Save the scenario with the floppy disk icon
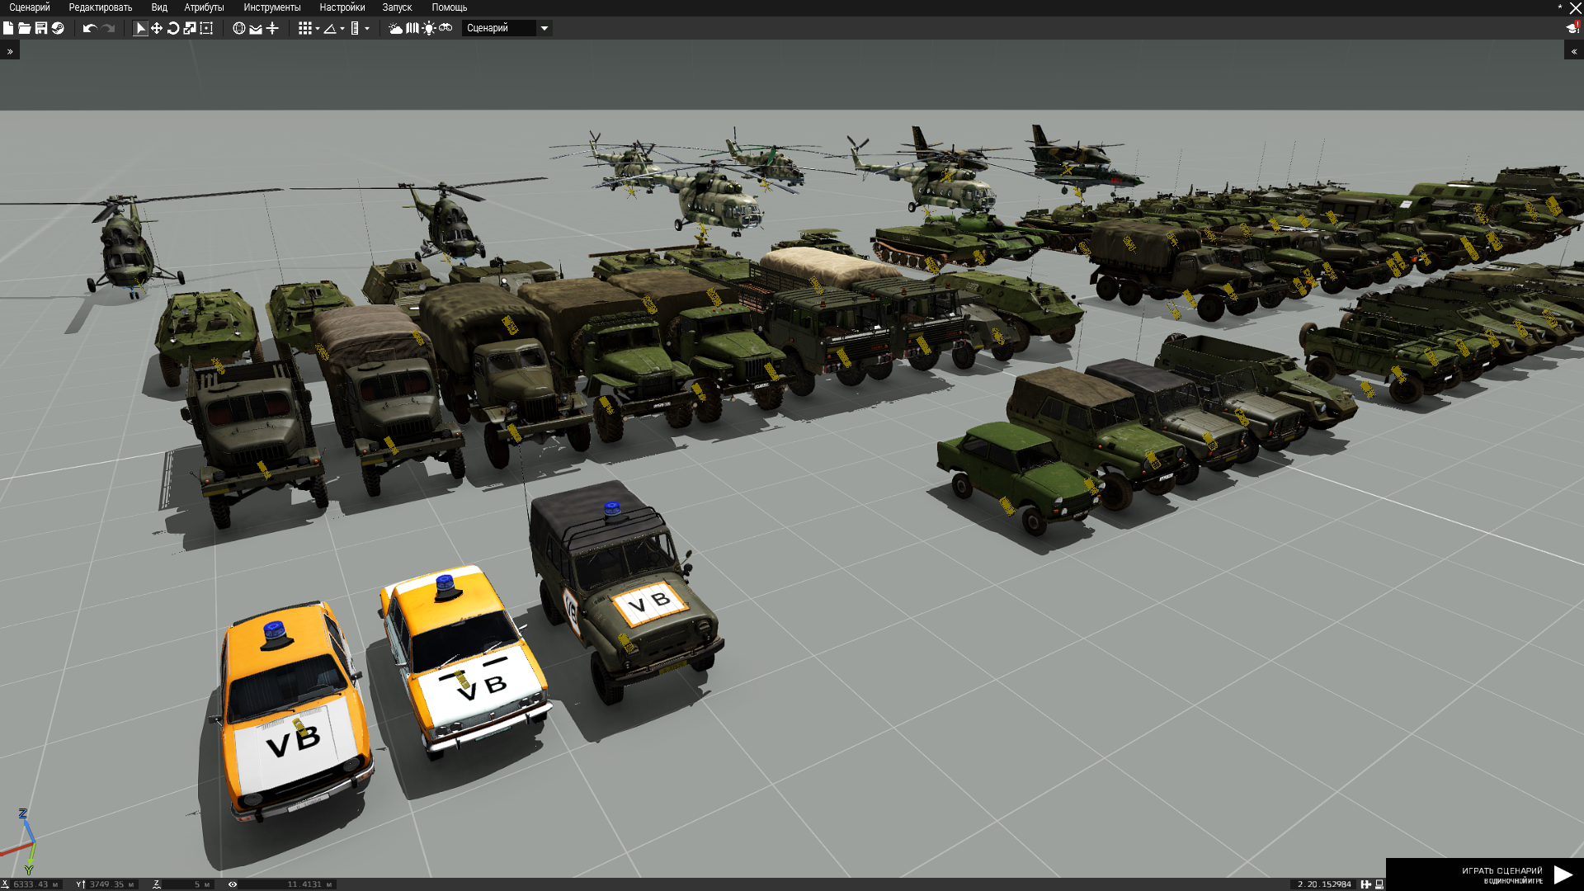 click(41, 28)
